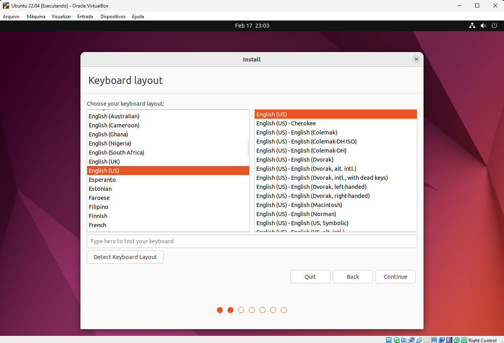Click the VirtualBox network adapter status icon
The image size is (504, 343).
[x=411, y=340]
